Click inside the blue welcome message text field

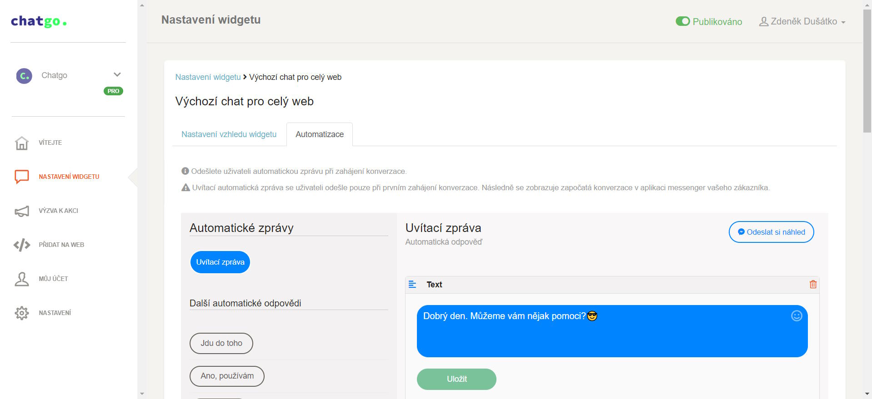point(612,331)
